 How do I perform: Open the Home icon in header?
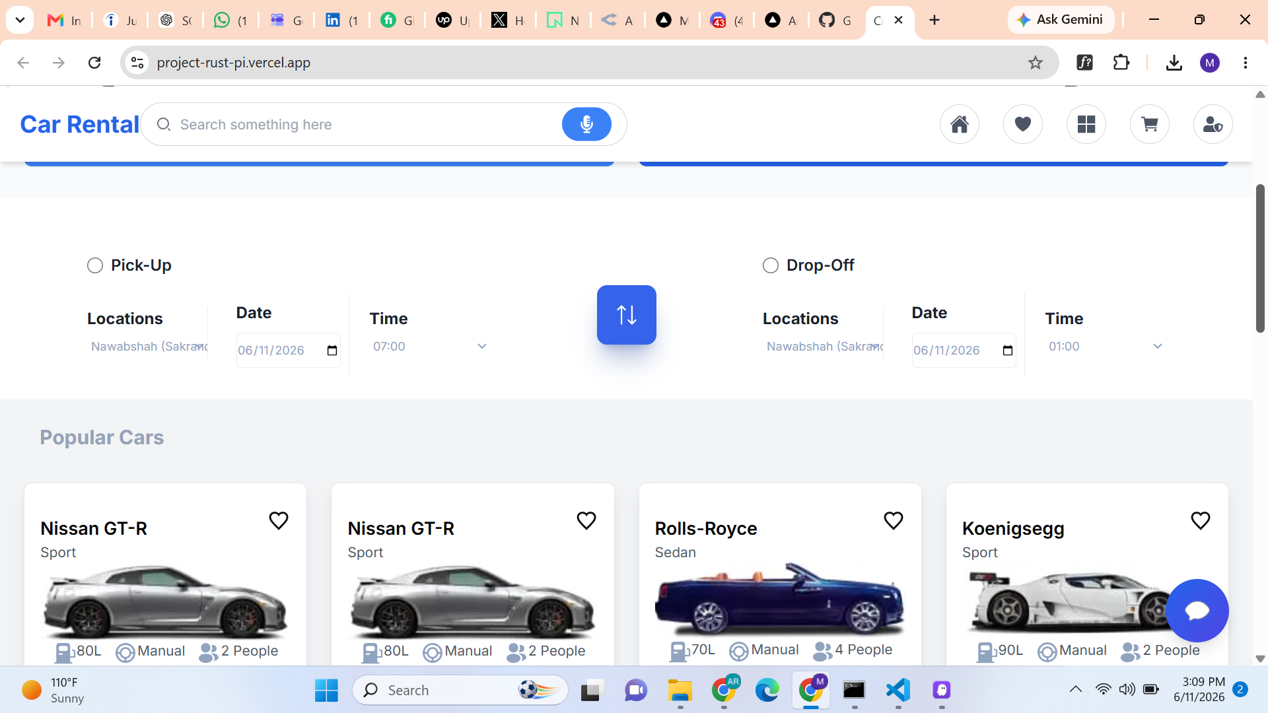pos(960,124)
